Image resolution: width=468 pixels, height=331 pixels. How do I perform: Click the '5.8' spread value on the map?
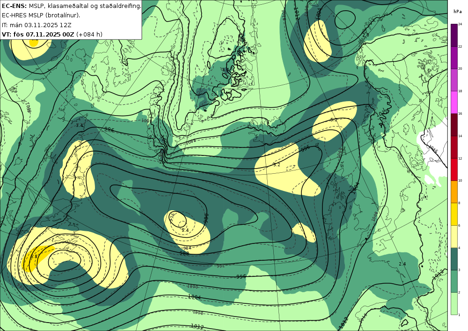pos(34,257)
